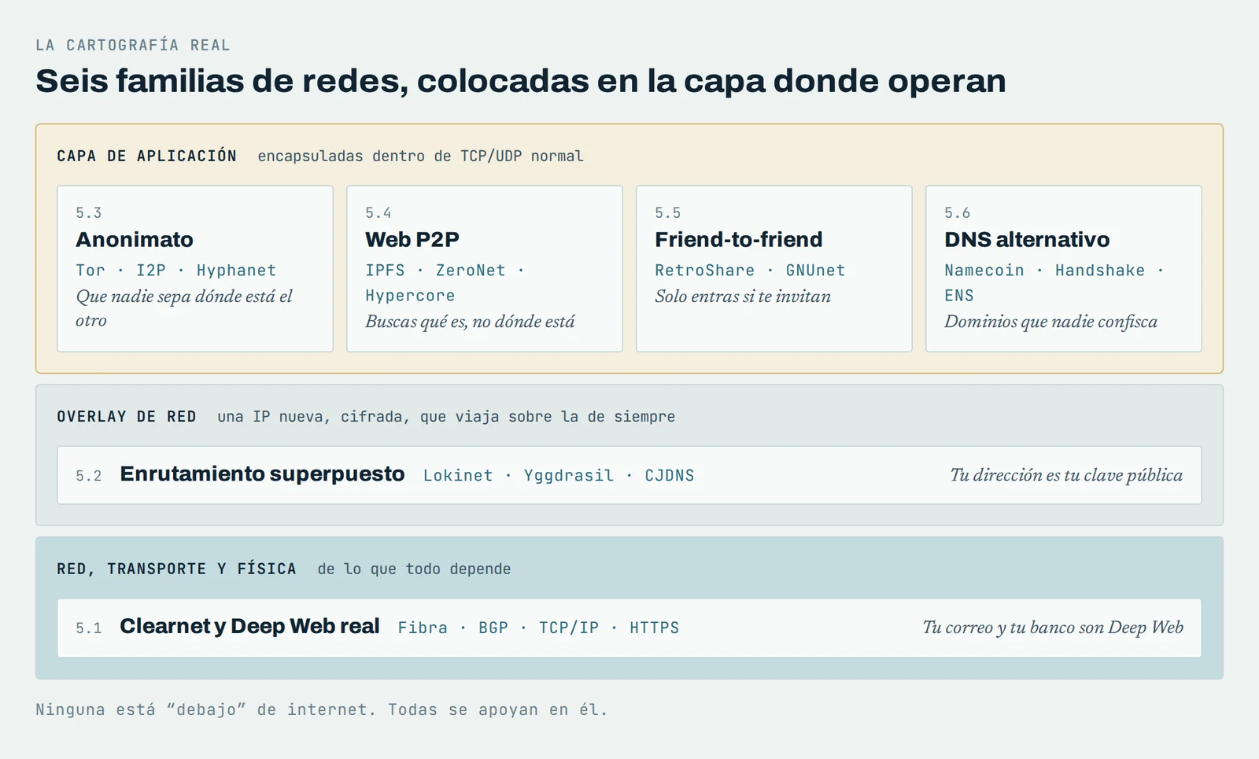Click section number 5.2
The width and height of the screenshot is (1259, 759).
coord(89,476)
